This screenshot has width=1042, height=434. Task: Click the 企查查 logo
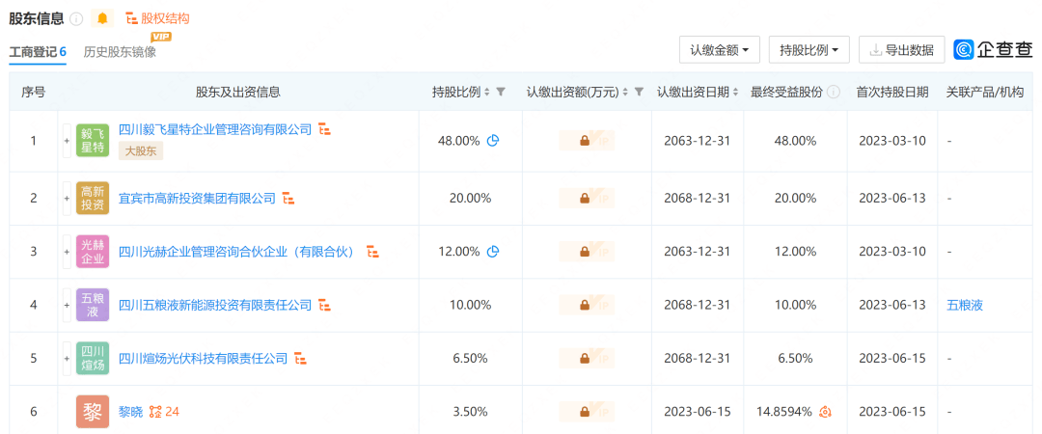(994, 50)
